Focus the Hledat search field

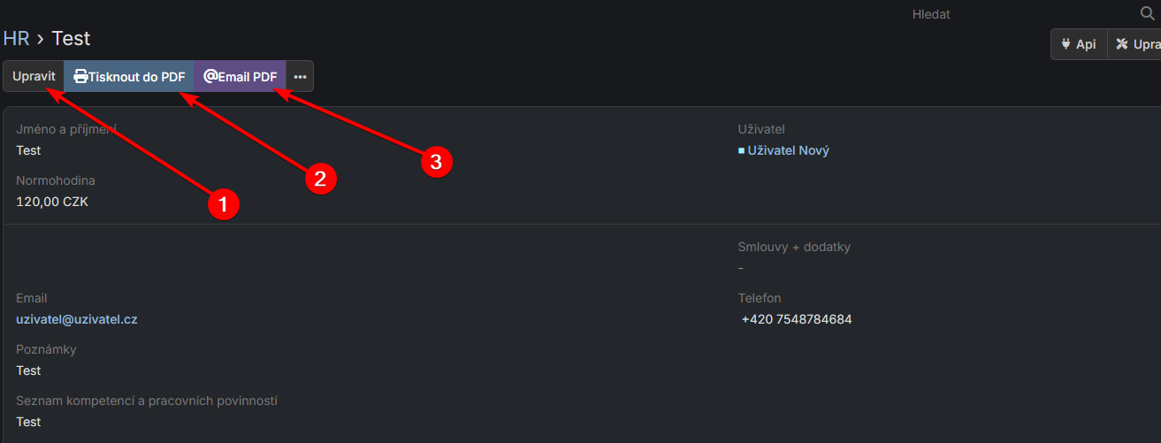(1017, 14)
